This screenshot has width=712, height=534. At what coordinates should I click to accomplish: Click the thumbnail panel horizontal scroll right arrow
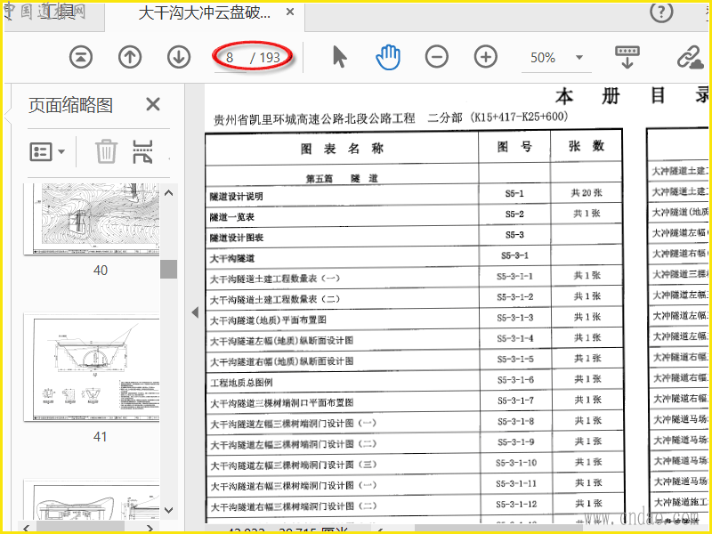click(x=150, y=528)
